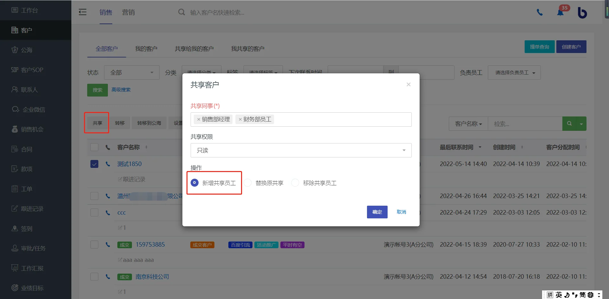
Task: Click the 转移到公海 button
Action: click(x=149, y=123)
